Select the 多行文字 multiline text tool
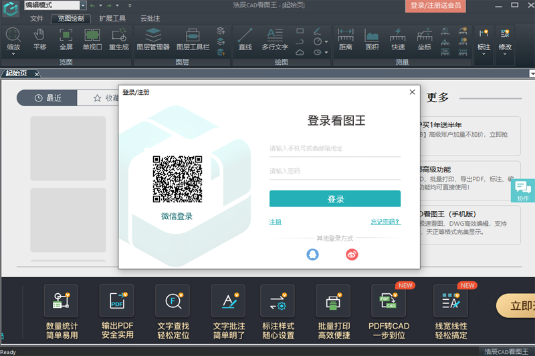This screenshot has width=535, height=356. [274, 39]
